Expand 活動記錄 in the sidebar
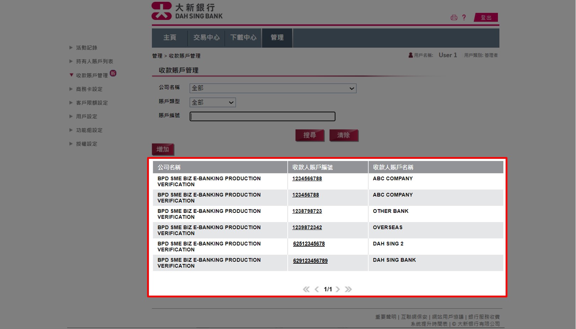 click(86, 48)
